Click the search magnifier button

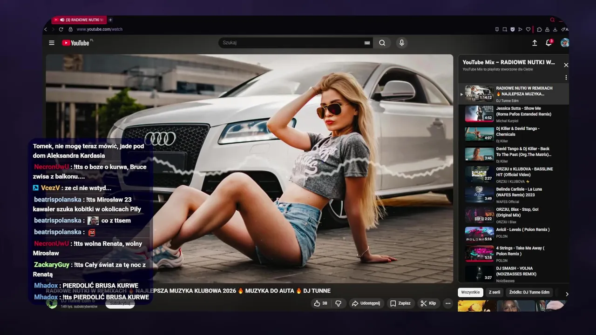click(x=382, y=43)
